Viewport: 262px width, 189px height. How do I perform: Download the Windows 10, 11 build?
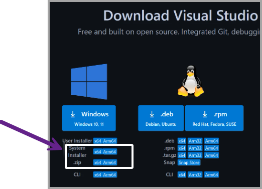click(x=89, y=118)
